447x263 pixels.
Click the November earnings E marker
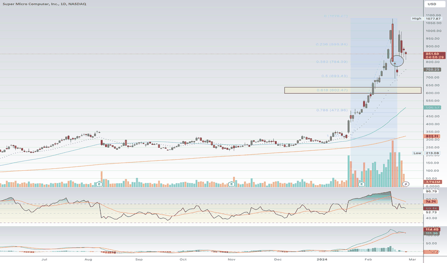[232, 184]
